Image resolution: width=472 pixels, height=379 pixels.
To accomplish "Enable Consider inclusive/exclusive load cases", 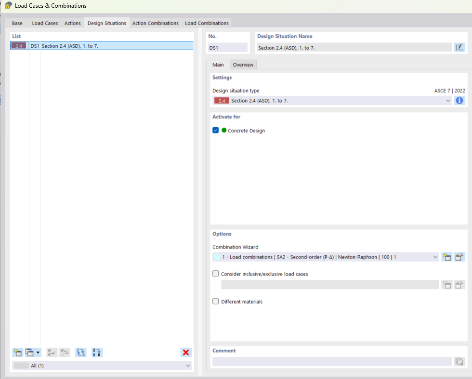I will point(216,274).
